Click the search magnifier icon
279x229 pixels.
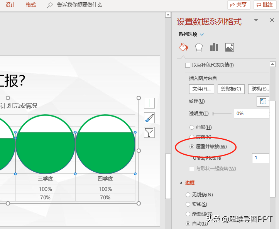[x=50, y=5]
